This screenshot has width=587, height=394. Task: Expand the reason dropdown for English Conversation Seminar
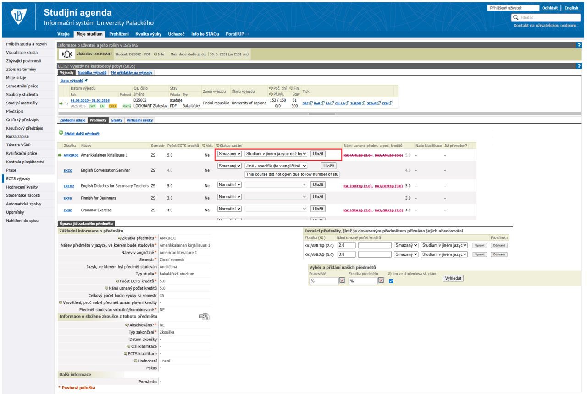point(276,166)
